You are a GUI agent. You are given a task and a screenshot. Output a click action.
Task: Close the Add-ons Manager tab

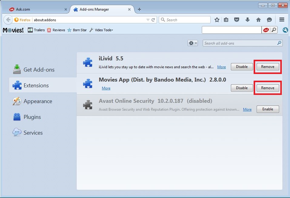coord(129,9)
